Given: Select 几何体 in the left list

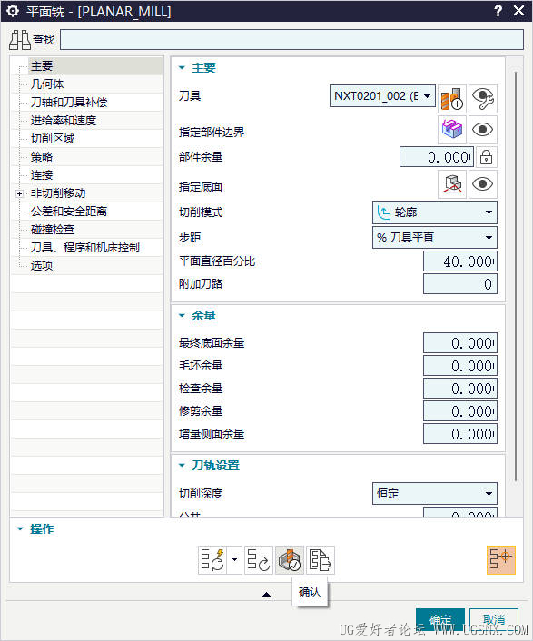Looking at the screenshot, I should [x=47, y=84].
